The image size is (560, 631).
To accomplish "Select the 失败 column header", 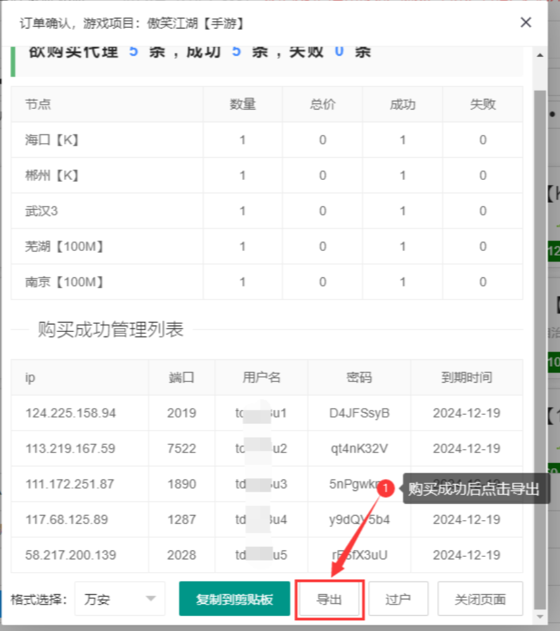I will coord(483,105).
